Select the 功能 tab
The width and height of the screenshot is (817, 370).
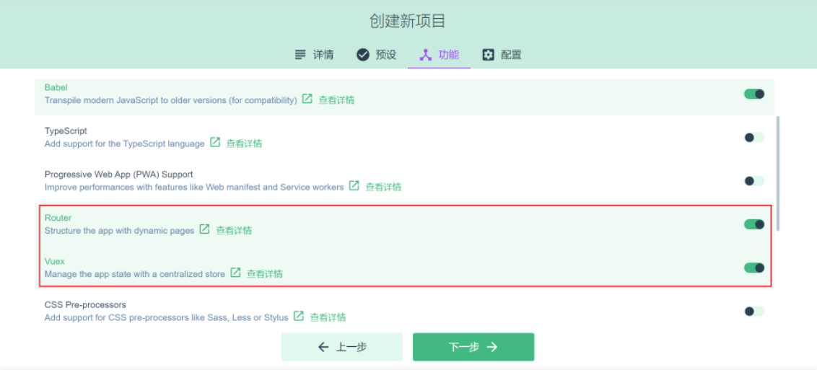440,55
